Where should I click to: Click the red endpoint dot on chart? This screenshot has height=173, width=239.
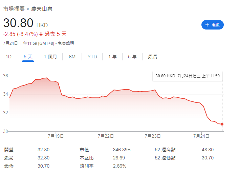coord(222,124)
